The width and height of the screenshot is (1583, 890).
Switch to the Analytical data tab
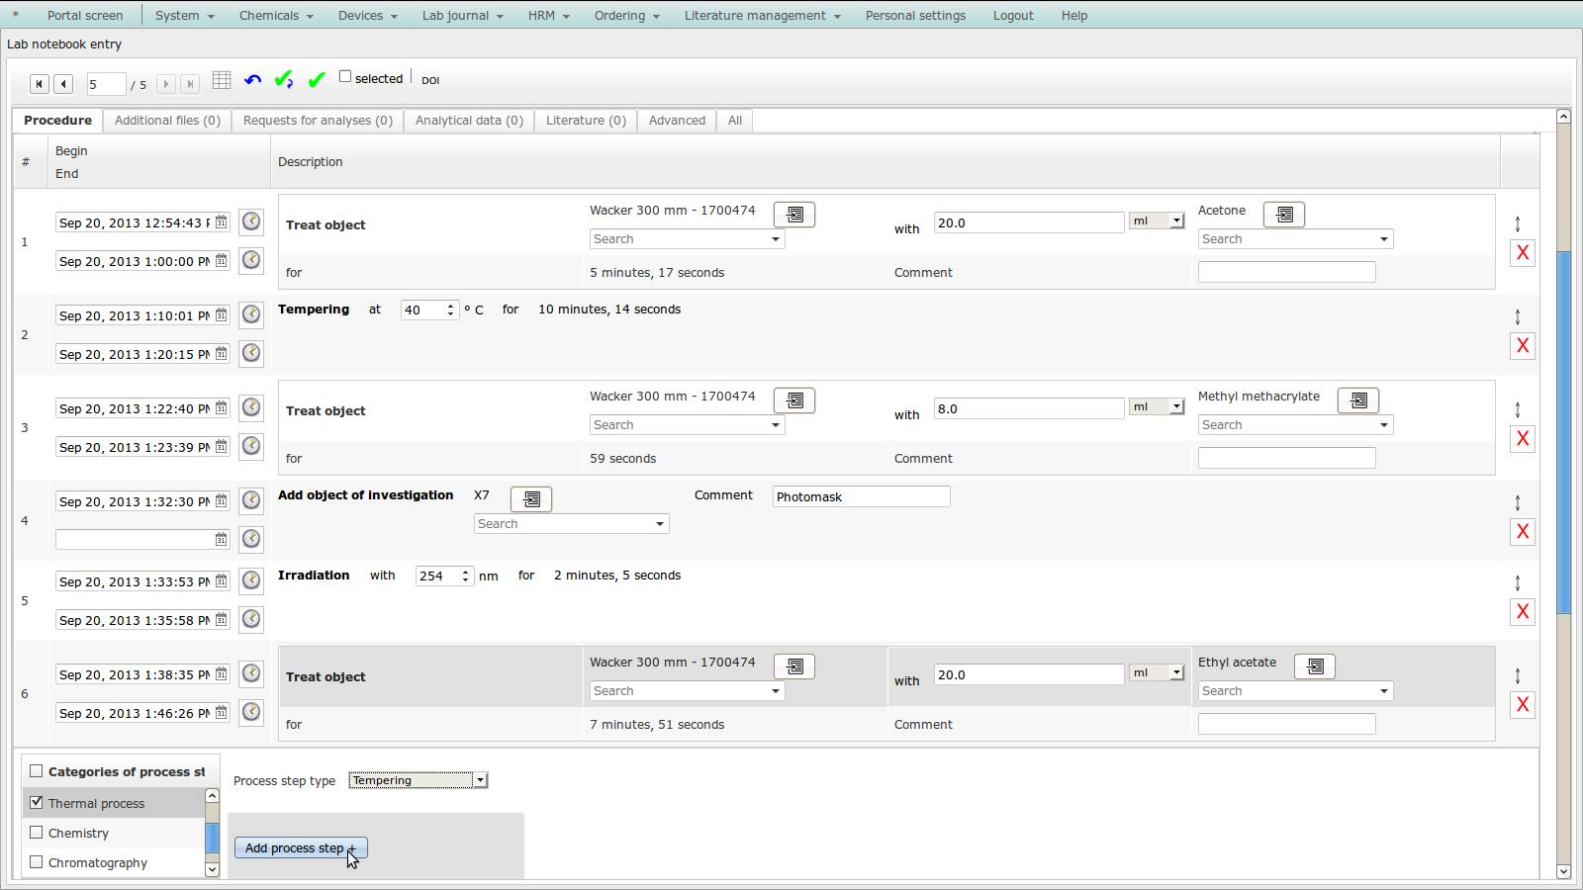[469, 121]
